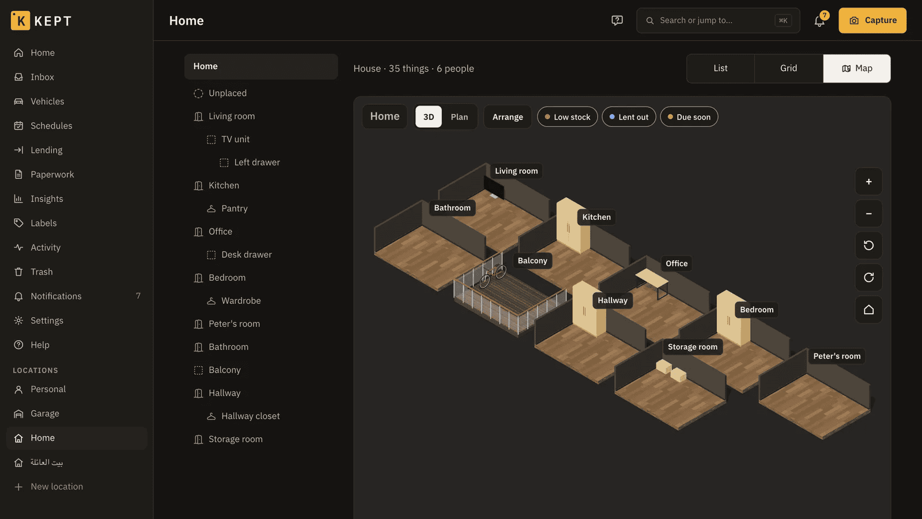The height and width of the screenshot is (519, 922).
Task: Open the Lending section
Action: click(x=77, y=150)
